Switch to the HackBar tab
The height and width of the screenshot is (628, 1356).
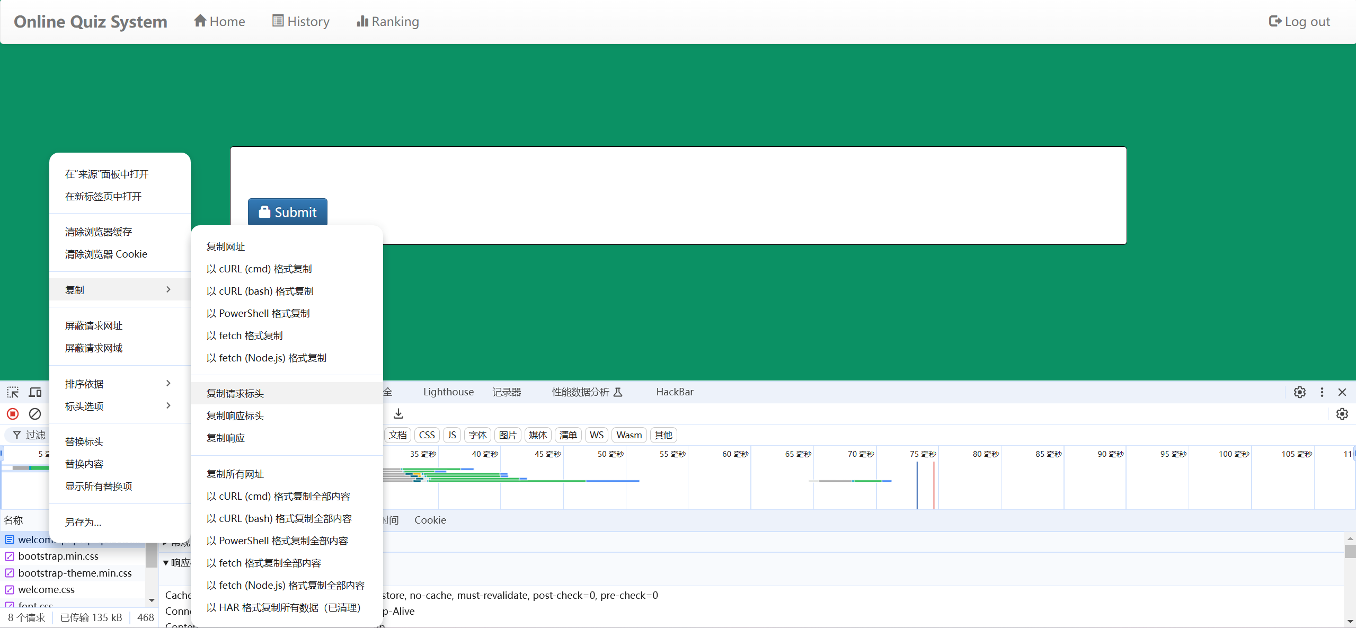click(x=675, y=392)
